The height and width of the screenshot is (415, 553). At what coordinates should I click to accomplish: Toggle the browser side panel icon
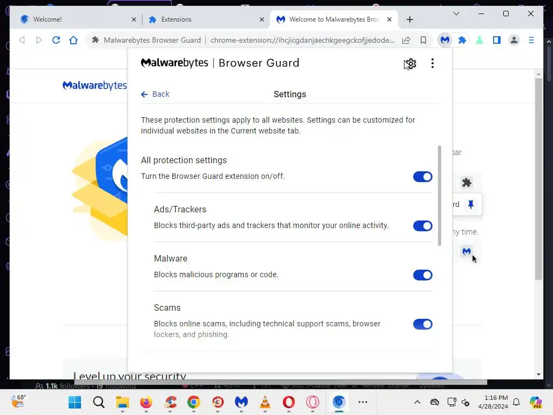click(497, 40)
